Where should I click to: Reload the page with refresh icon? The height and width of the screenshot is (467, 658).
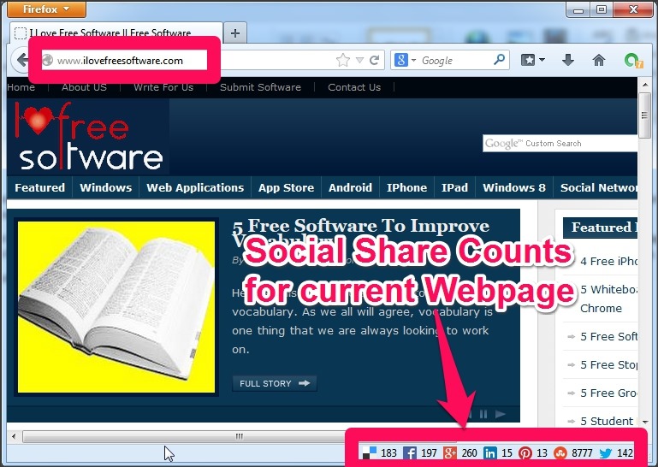click(375, 60)
